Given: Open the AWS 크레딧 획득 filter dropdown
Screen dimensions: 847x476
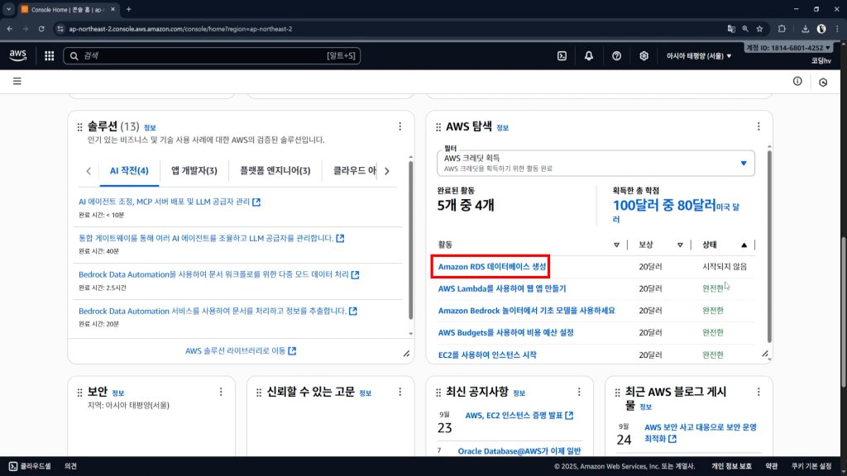Looking at the screenshot, I should (596, 163).
